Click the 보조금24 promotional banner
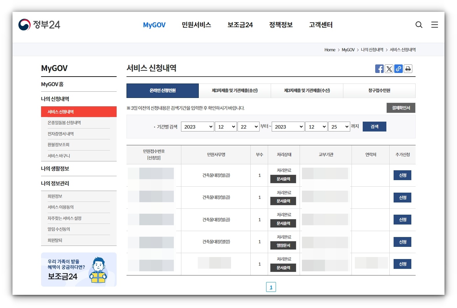Viewport: 457px width, 308px height. [x=79, y=270]
